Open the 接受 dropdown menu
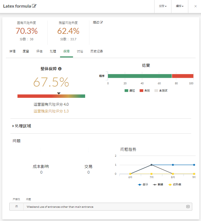The height and width of the screenshot is (221, 201). click(163, 6)
